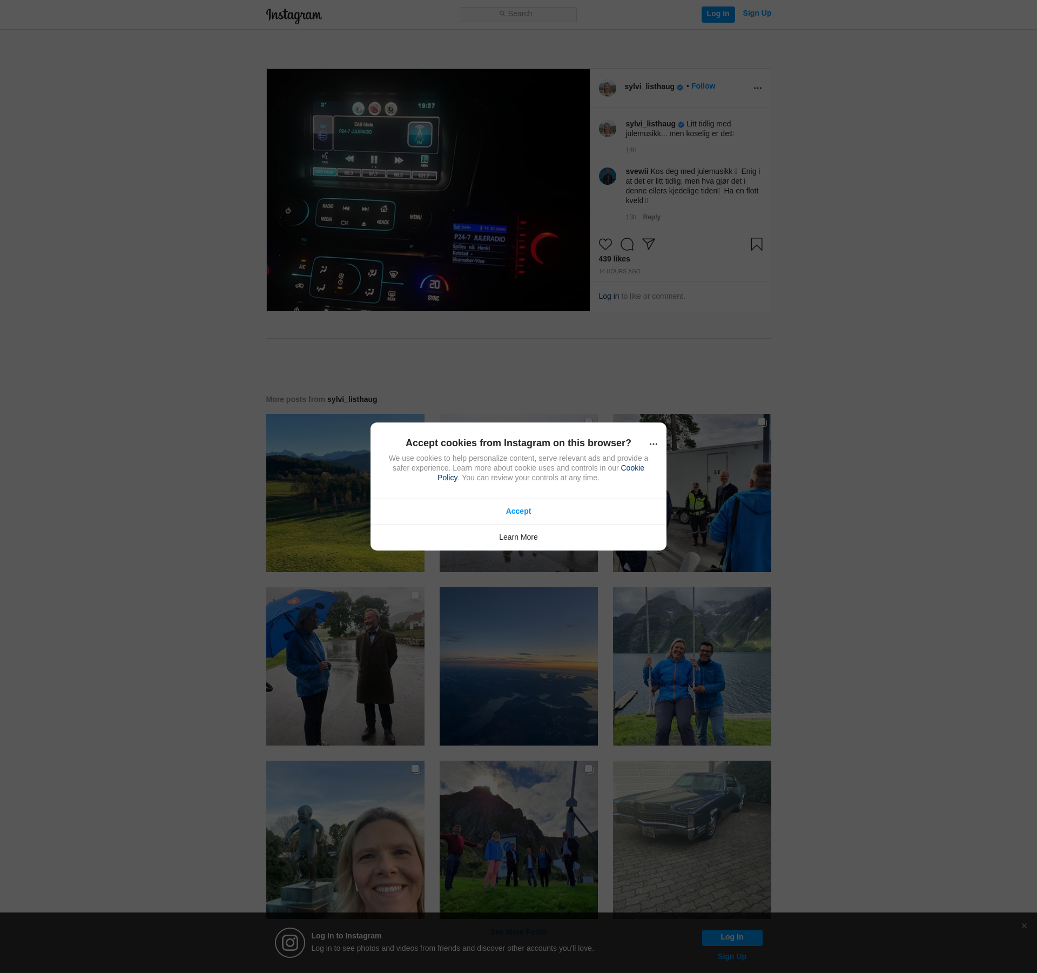Image resolution: width=1037 pixels, height=973 pixels.
Task: Click the 14 HOURS AGO timestamp
Action: click(619, 271)
